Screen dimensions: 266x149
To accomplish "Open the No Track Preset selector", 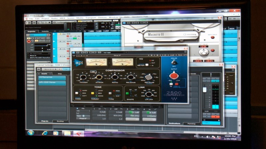I will pyautogui.click(x=39, y=53).
